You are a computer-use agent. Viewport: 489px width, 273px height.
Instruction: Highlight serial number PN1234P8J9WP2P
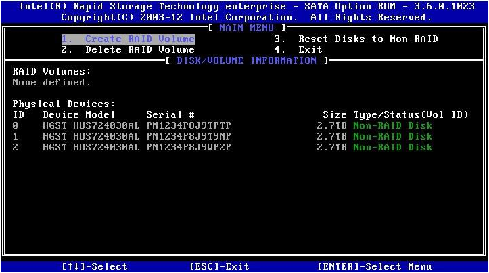click(x=189, y=147)
